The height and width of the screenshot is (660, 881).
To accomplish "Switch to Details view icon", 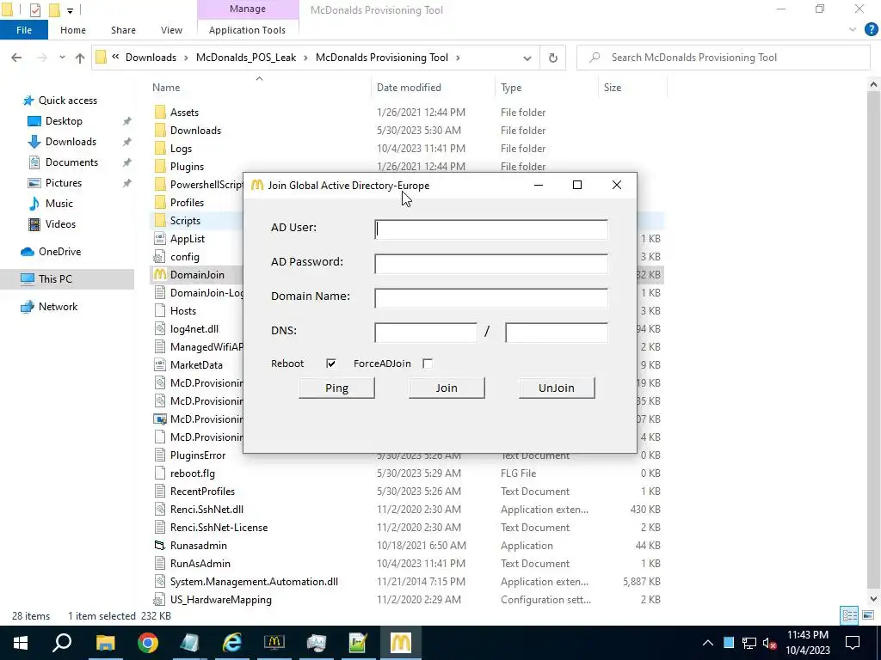I will [849, 615].
